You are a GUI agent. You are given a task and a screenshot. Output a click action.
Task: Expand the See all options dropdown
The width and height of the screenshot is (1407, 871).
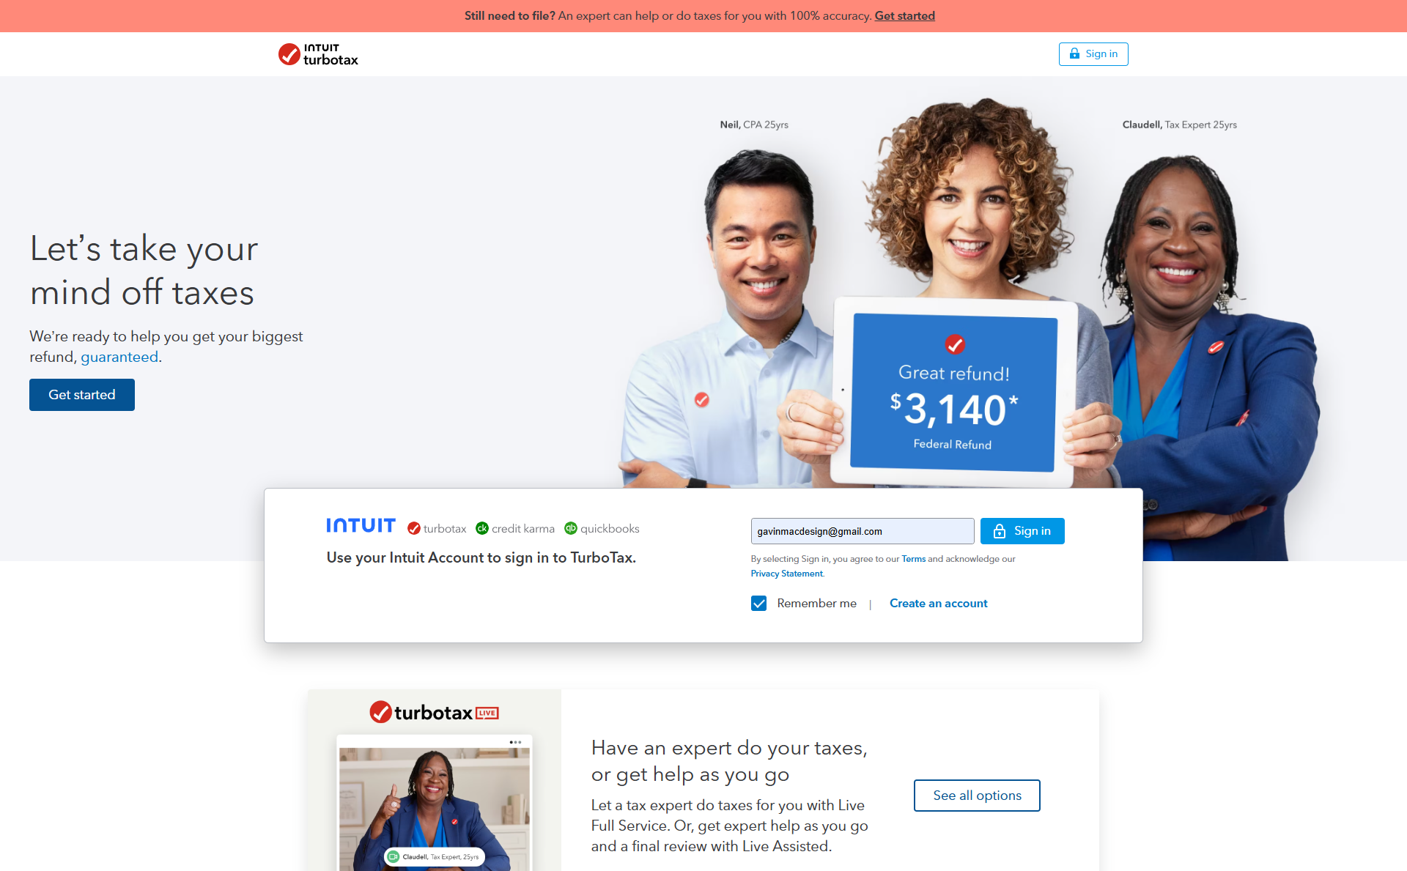click(x=977, y=796)
